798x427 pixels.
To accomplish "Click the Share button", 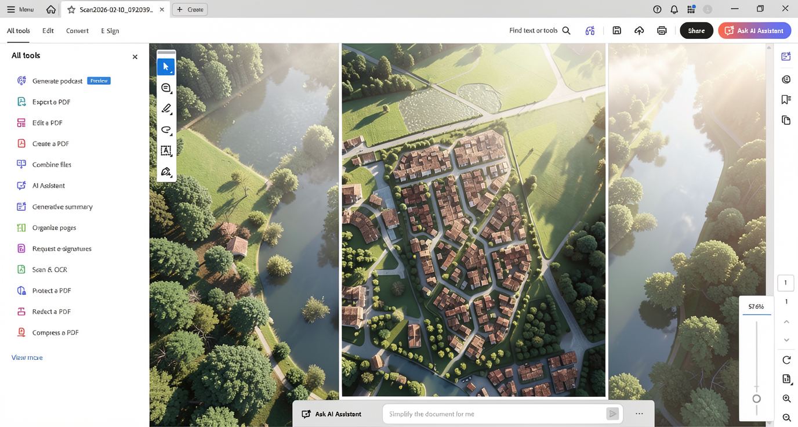I will (x=696, y=31).
